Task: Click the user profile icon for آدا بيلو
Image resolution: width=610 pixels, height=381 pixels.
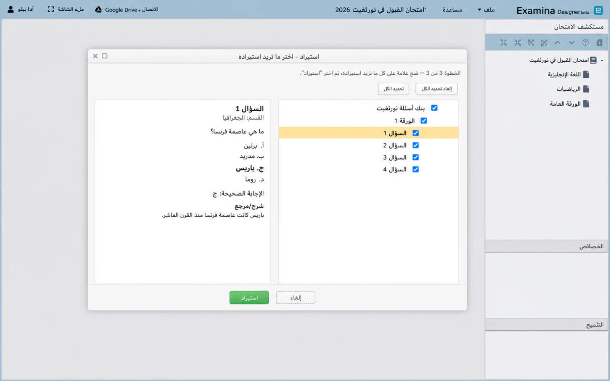Action: pyautogui.click(x=11, y=9)
